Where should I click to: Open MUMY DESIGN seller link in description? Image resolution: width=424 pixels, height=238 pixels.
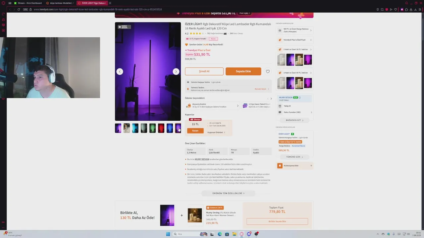[x=202, y=159]
